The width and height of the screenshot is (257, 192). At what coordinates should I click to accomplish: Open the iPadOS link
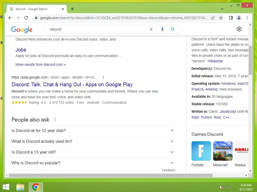198,89
